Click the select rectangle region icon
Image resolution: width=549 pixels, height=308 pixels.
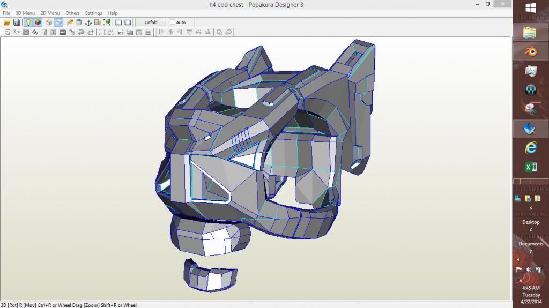102,32
